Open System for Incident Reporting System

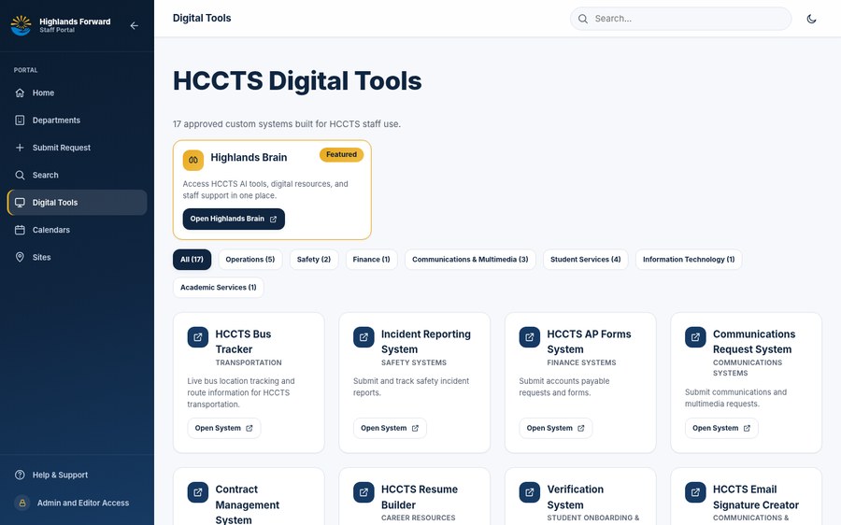tap(390, 428)
